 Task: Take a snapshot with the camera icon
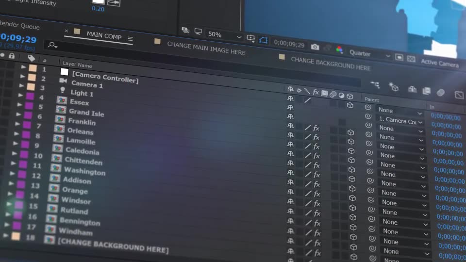[315, 47]
